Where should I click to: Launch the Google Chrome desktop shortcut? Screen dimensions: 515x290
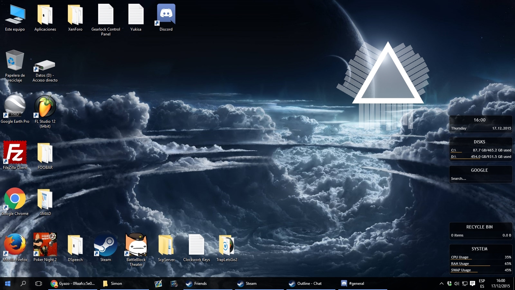(x=15, y=198)
